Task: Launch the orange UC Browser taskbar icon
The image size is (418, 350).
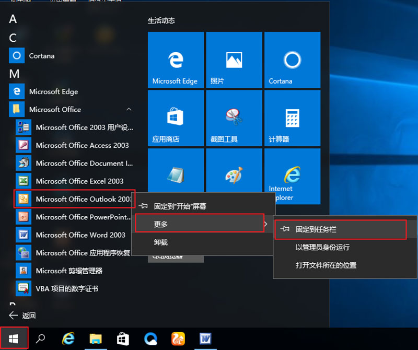Action: pyautogui.click(x=178, y=339)
